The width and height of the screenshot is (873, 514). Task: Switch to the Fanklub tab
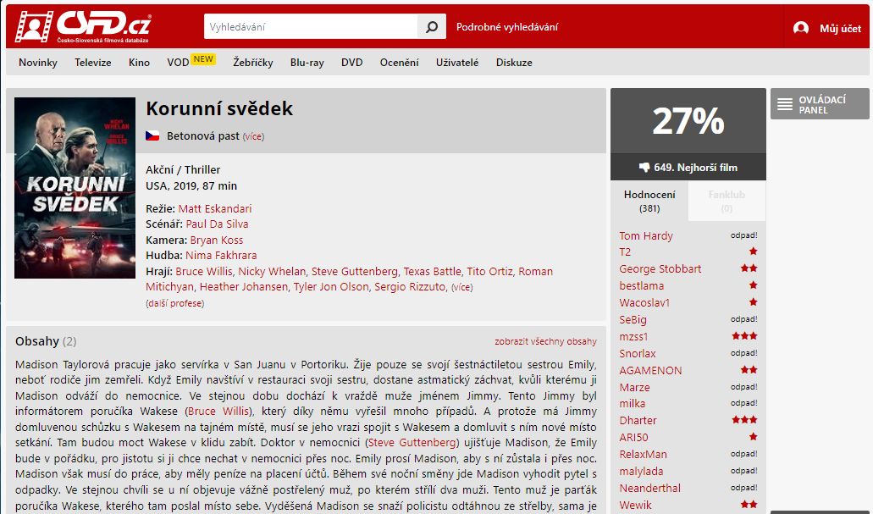727,201
